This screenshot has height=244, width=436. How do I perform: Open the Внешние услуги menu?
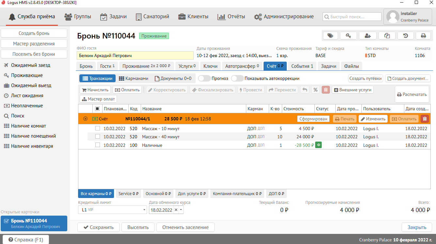pos(353,90)
